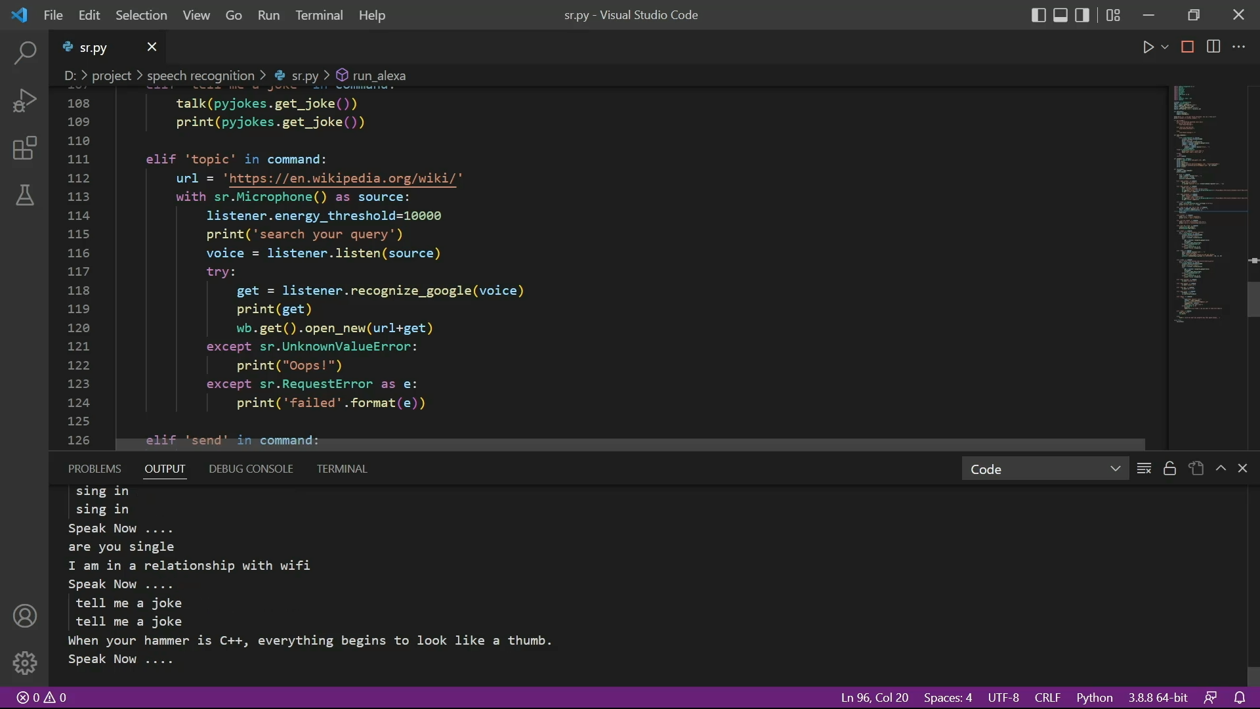The height and width of the screenshot is (709, 1260).
Task: Stop the running code with red square
Action: coord(1187,47)
